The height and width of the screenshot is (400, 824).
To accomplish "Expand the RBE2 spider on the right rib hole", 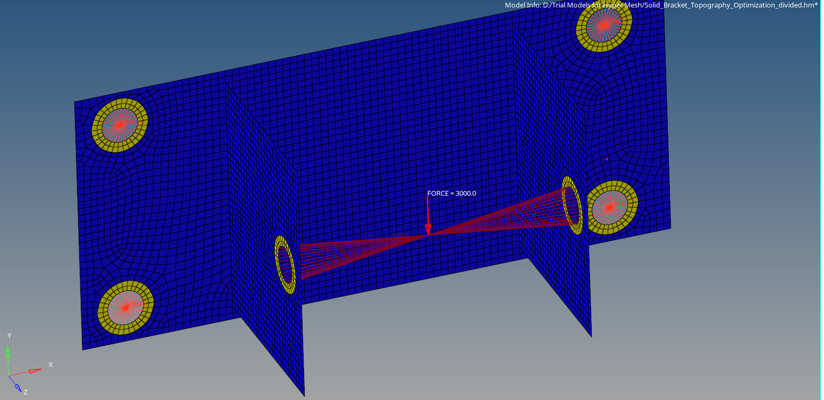I will pyautogui.click(x=571, y=206).
